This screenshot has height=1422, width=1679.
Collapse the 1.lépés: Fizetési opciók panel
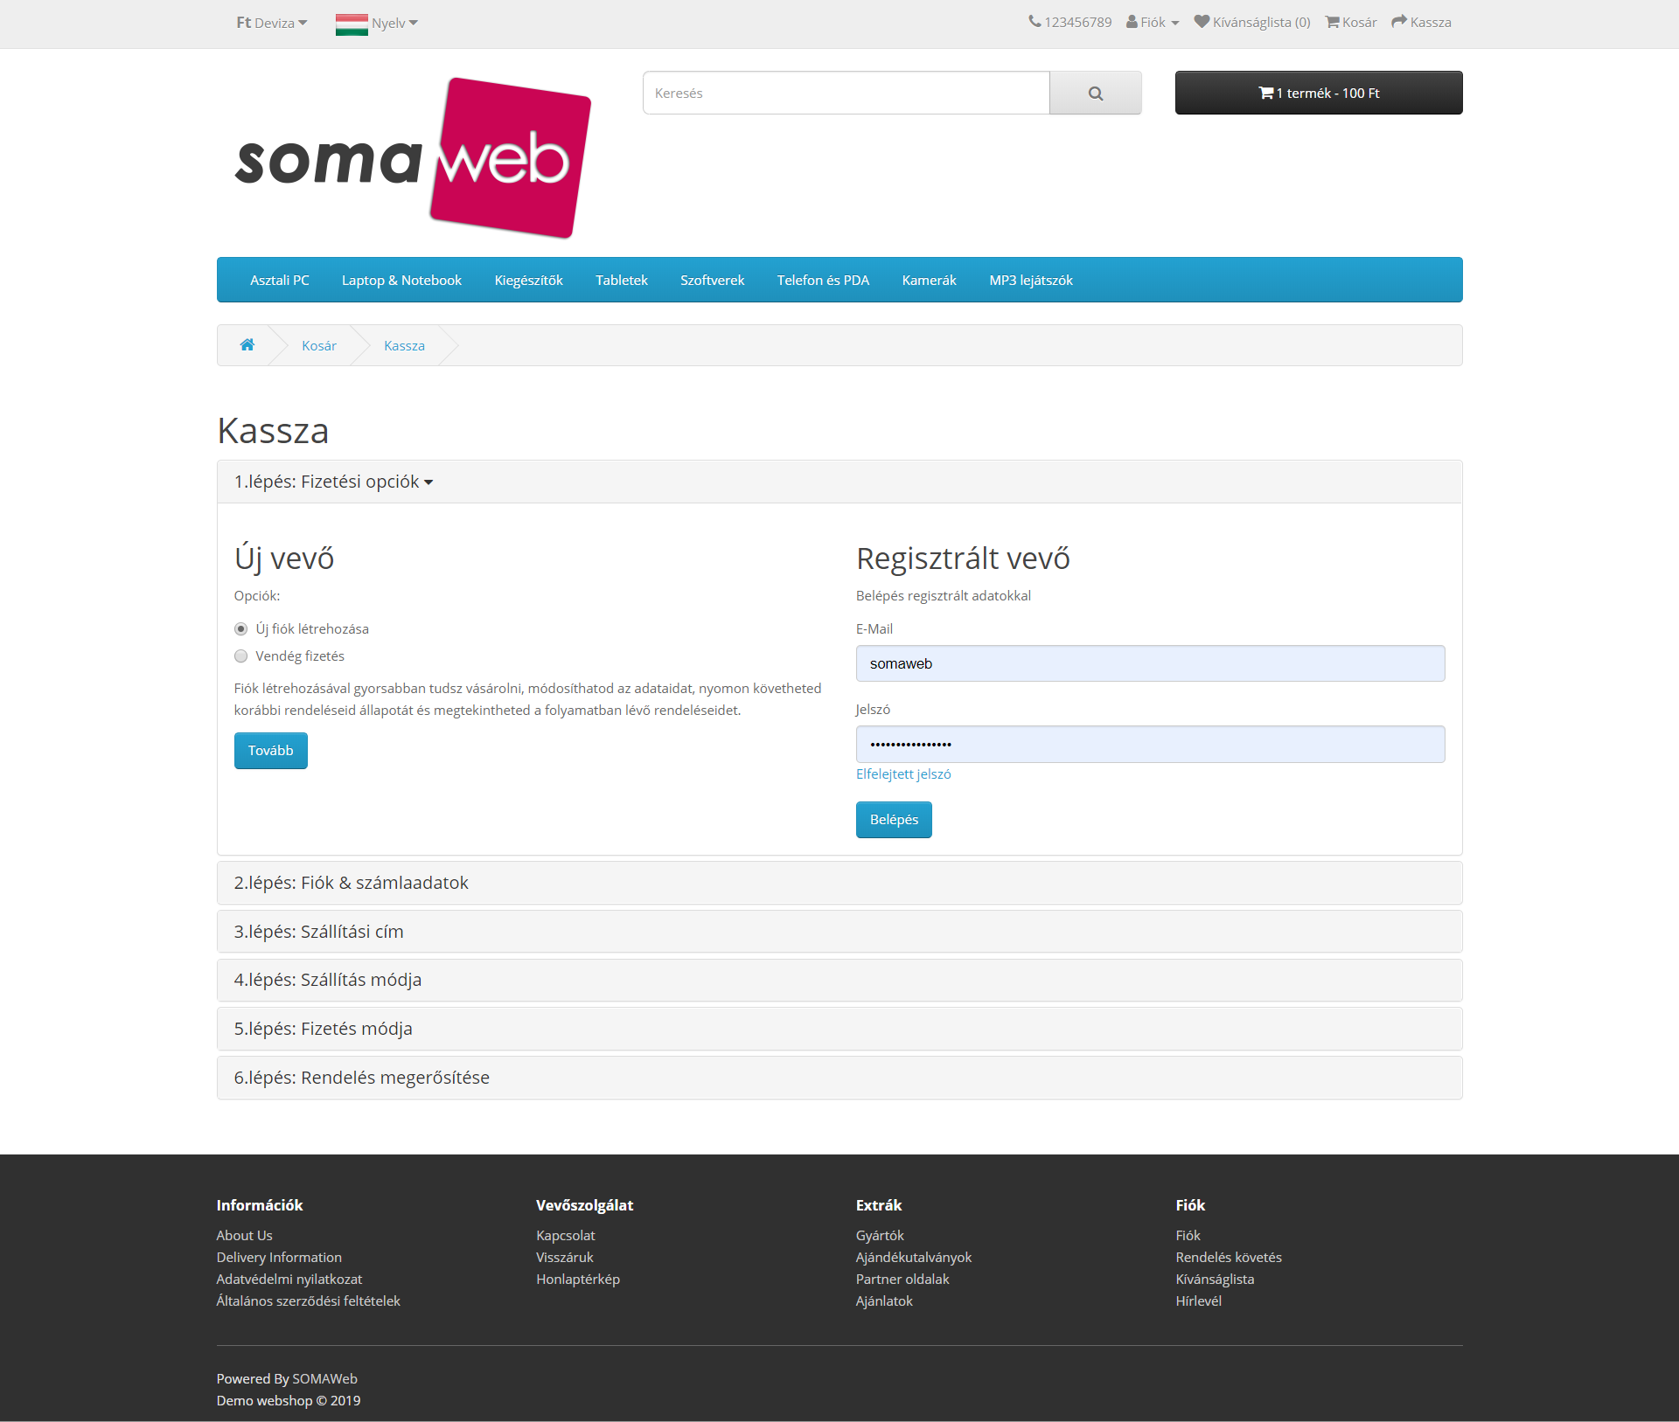click(334, 482)
